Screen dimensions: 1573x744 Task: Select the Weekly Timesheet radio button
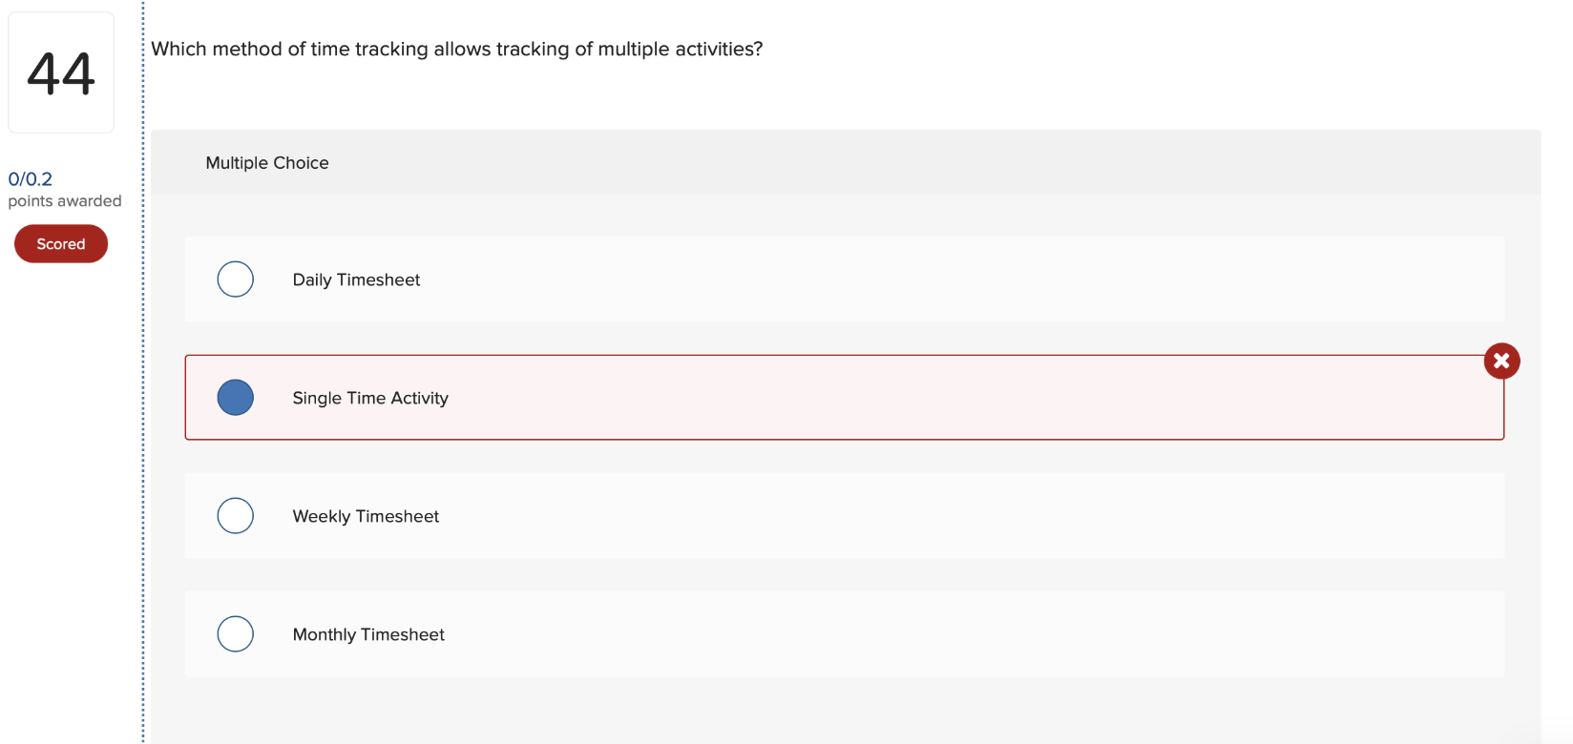[235, 515]
